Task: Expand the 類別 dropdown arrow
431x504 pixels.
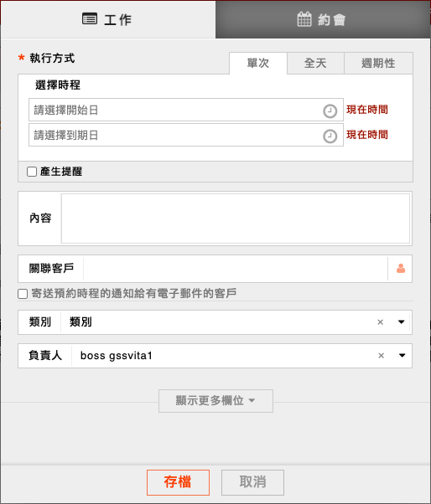Action: pyautogui.click(x=401, y=322)
